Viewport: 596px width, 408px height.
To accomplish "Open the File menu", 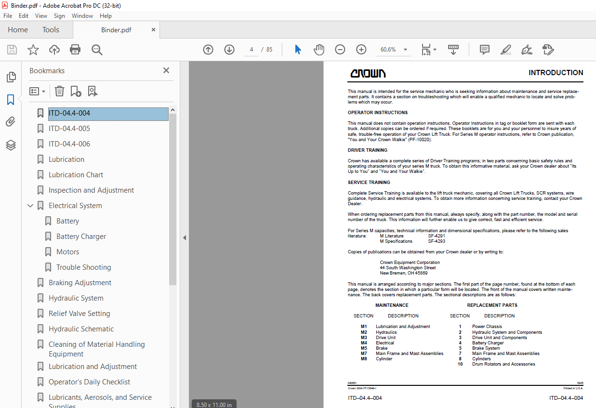I will (x=8, y=16).
